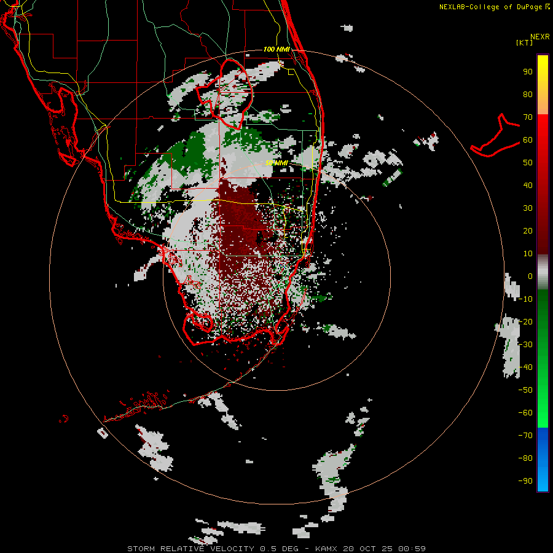Screen dimensions: 553x553
Task: Click the '70' tick label on the scale
Action: click(528, 117)
